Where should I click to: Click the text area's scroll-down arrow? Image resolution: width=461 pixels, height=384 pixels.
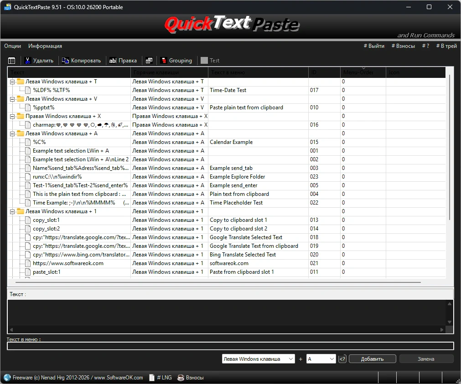(x=450, y=322)
